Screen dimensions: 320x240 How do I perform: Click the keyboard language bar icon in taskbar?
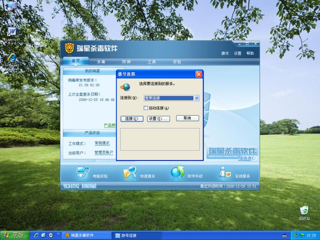(284, 236)
